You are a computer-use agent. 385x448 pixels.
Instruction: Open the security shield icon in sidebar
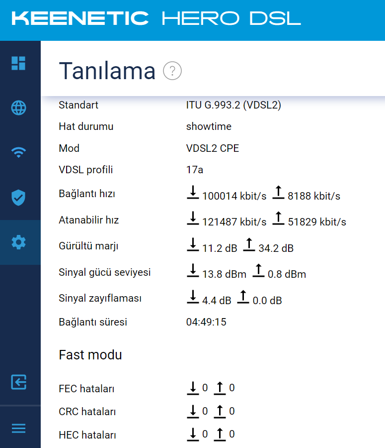click(18, 198)
